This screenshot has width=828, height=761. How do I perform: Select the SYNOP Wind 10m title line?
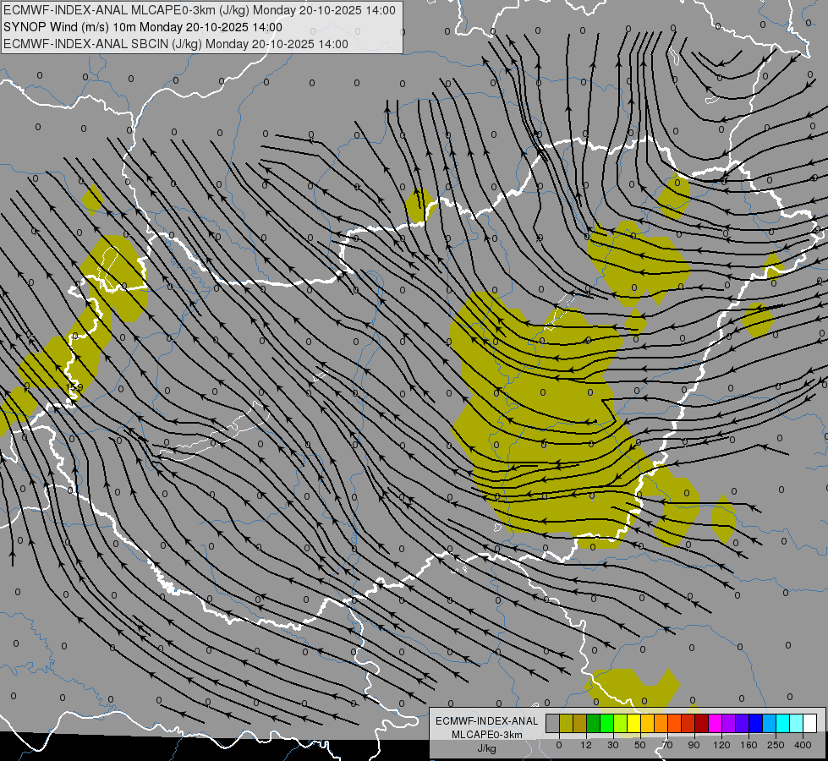pyautogui.click(x=143, y=27)
